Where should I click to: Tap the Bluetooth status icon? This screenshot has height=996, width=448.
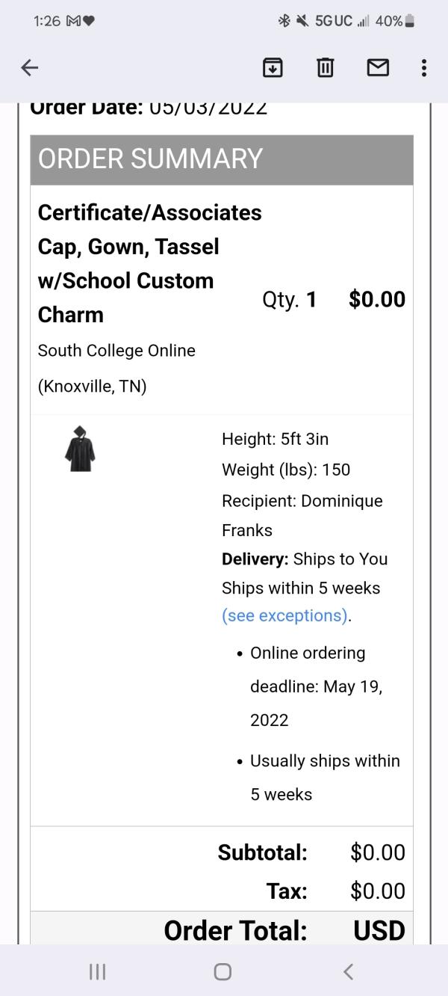point(284,21)
